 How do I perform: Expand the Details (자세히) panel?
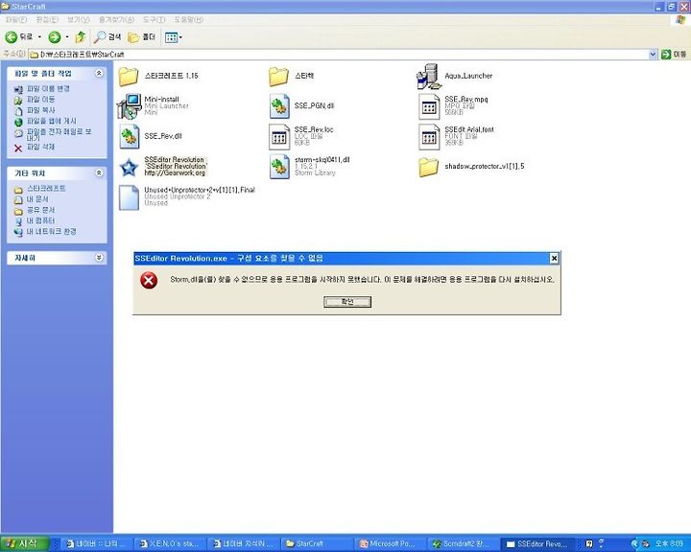tap(99, 258)
